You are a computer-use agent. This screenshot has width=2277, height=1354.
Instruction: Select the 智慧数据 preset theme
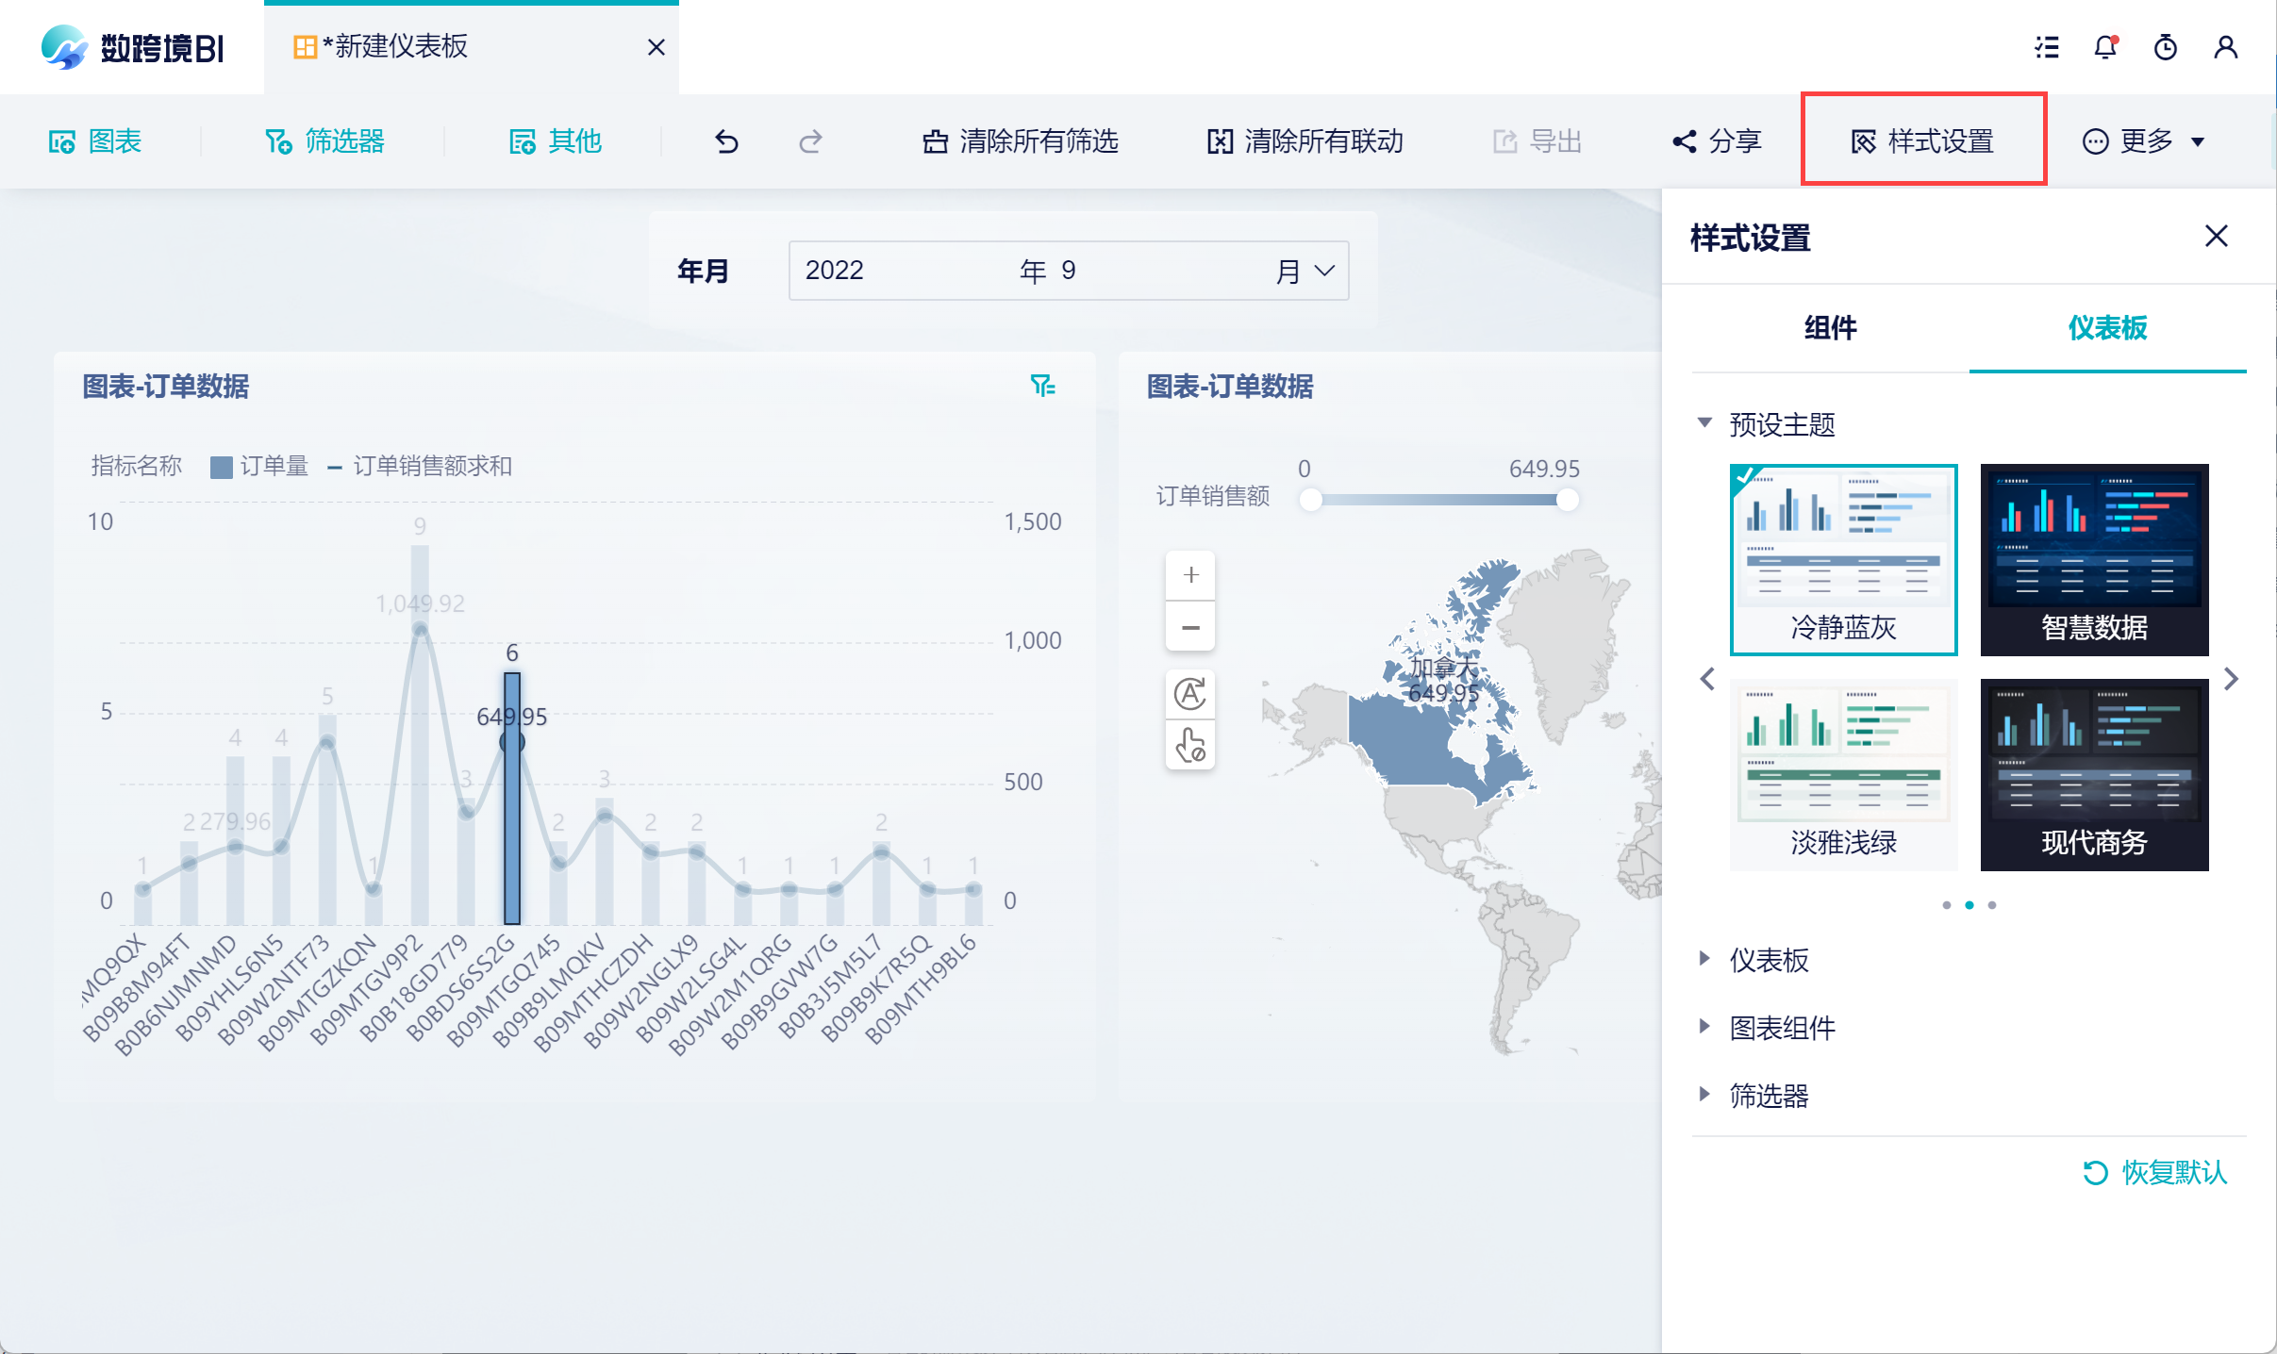coord(2093,559)
